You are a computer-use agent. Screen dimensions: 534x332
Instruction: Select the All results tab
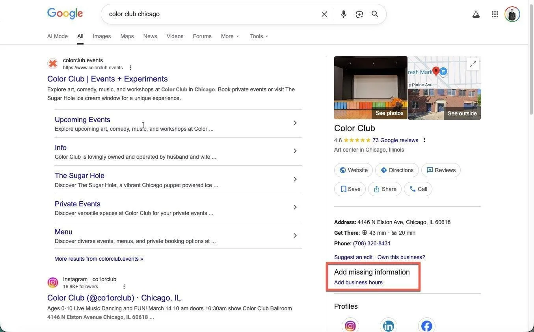pos(80,36)
